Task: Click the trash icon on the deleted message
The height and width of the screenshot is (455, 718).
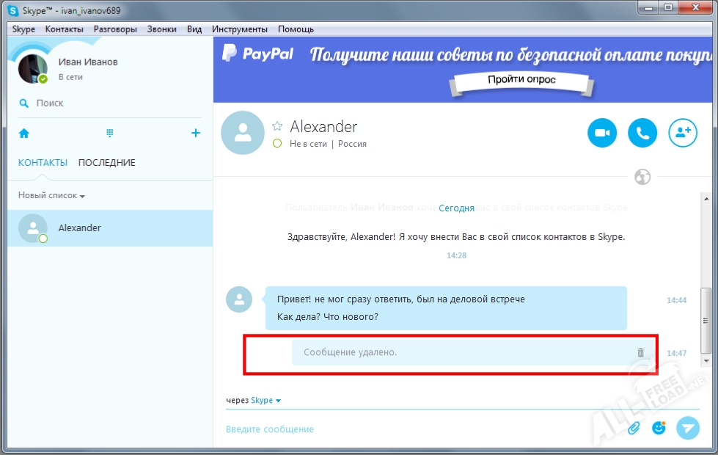Action: (x=640, y=352)
